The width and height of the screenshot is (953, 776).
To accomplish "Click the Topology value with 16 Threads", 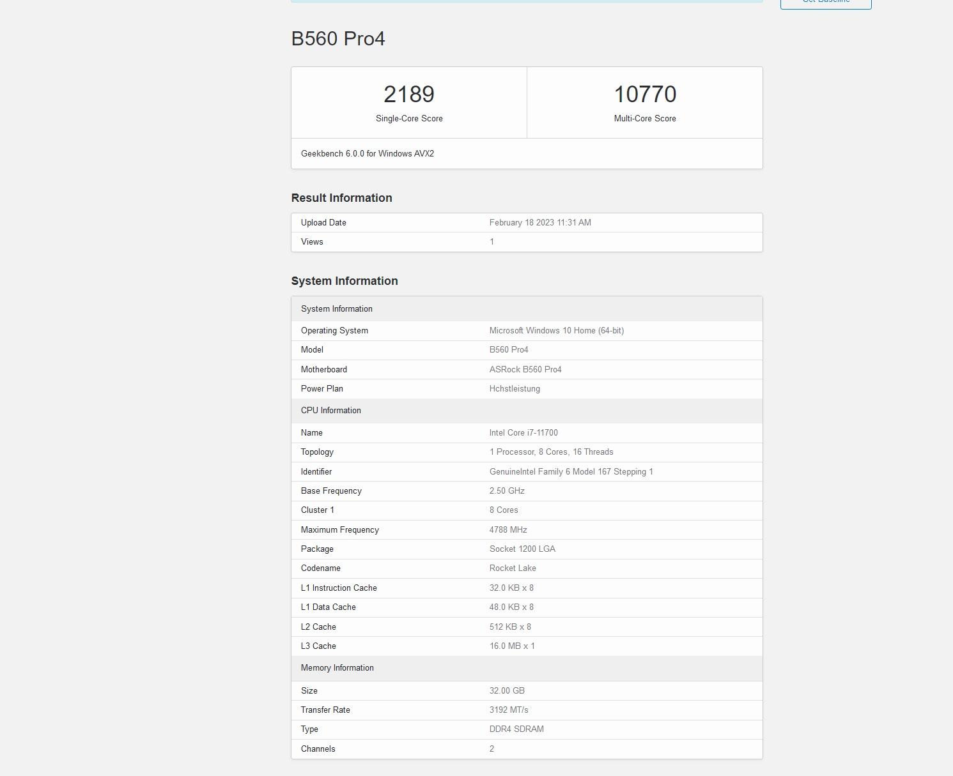I will [551, 452].
